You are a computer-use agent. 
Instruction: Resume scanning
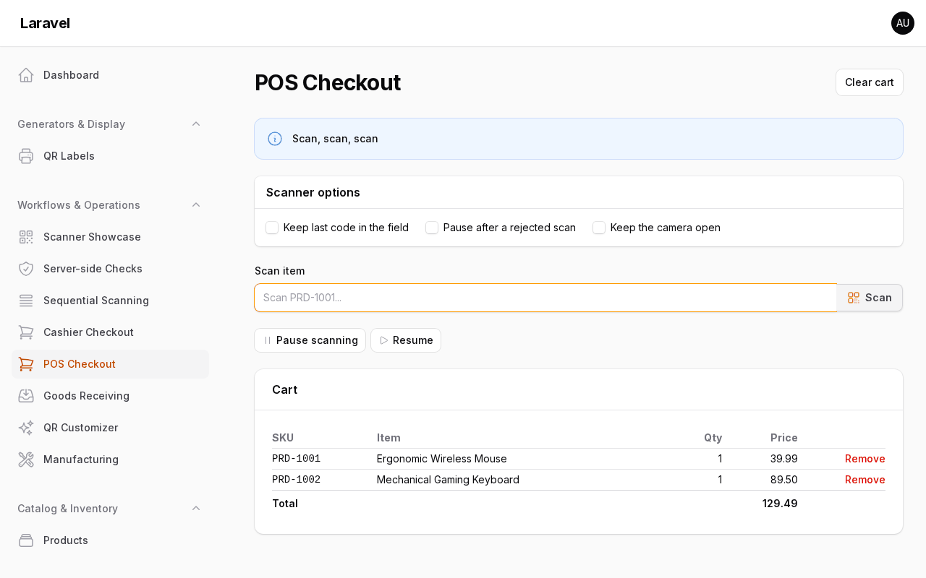(406, 340)
